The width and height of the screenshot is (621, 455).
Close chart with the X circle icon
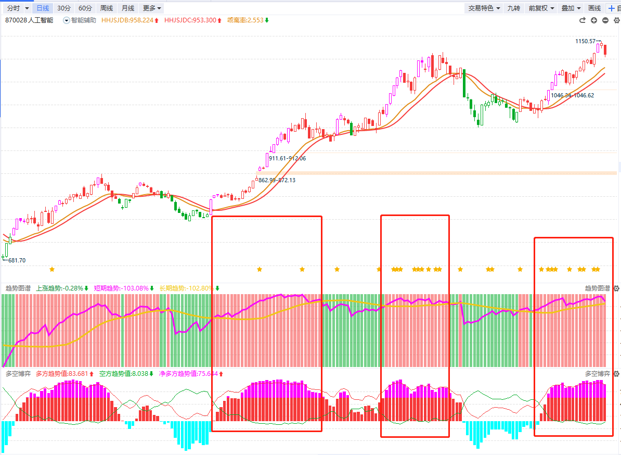click(616, 20)
